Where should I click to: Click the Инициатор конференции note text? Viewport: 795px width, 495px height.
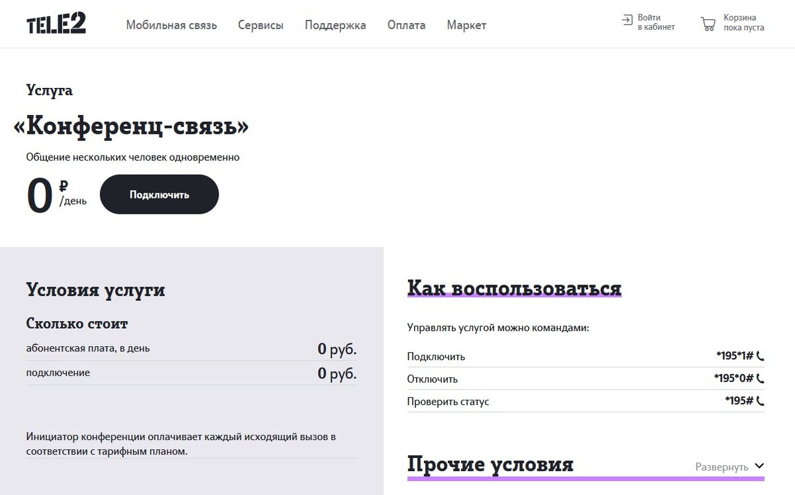click(x=181, y=444)
